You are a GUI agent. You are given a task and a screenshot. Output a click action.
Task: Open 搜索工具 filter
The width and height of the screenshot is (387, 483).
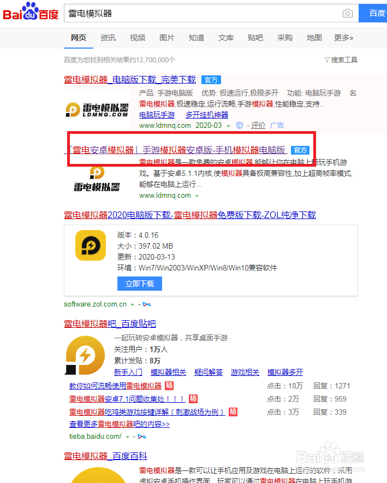click(341, 60)
